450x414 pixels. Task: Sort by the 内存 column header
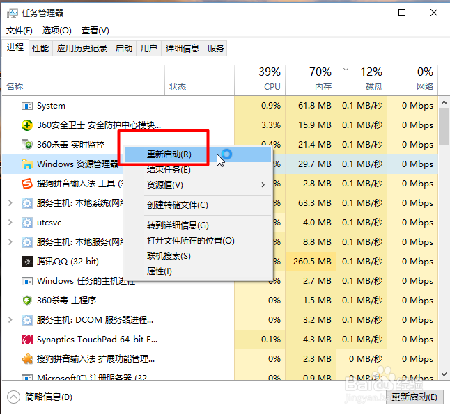coord(311,80)
